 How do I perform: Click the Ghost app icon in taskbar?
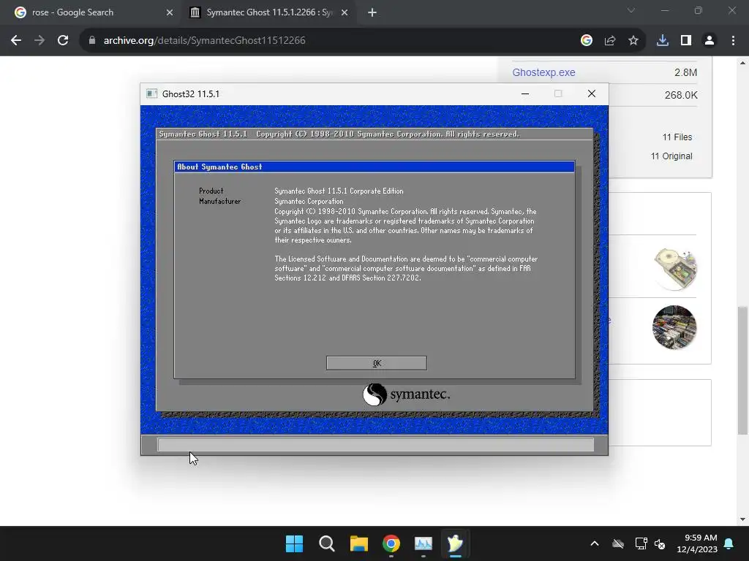point(455,543)
